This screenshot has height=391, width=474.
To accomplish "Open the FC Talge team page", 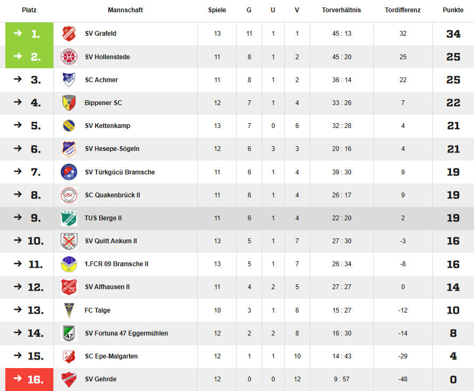I will (x=98, y=310).
